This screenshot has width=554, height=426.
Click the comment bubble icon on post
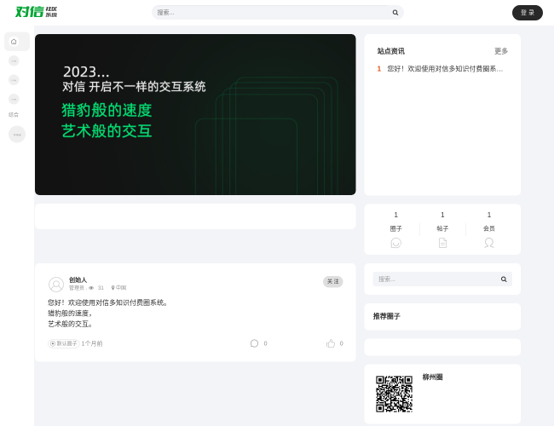point(254,343)
